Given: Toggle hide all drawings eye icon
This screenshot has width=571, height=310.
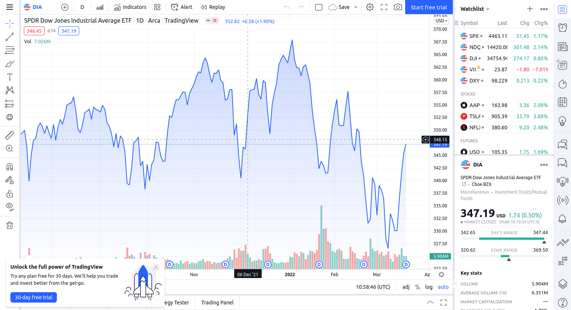Looking at the screenshot, I should [10, 207].
